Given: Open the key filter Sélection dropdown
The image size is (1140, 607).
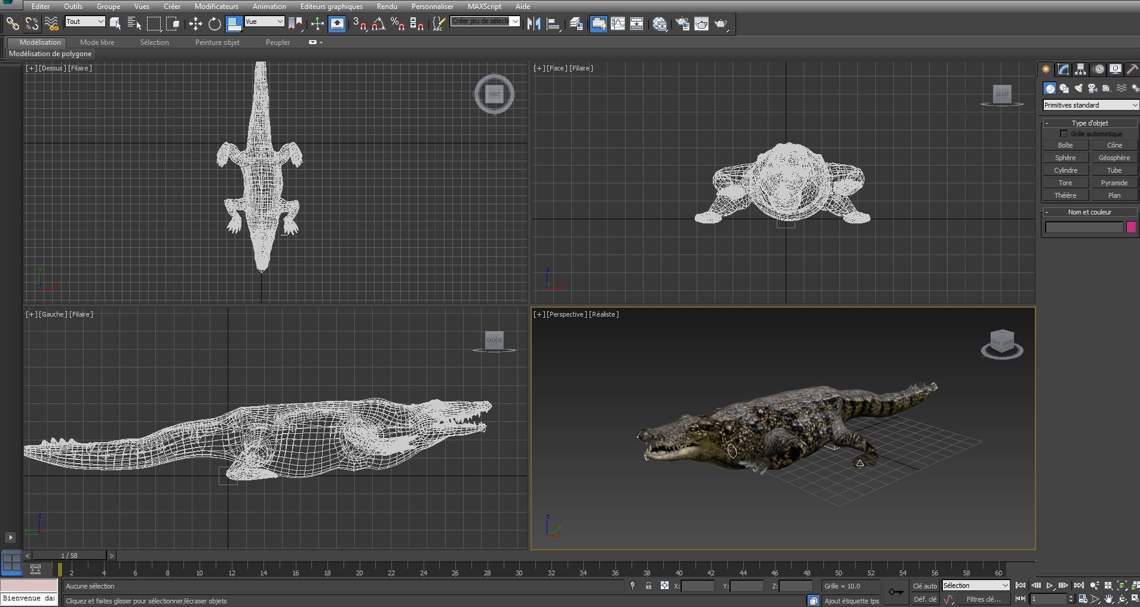Looking at the screenshot, I should (x=976, y=585).
